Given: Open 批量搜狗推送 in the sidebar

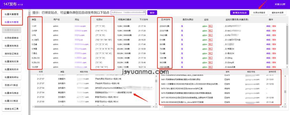Looking at the screenshot, I should tap(12, 46).
